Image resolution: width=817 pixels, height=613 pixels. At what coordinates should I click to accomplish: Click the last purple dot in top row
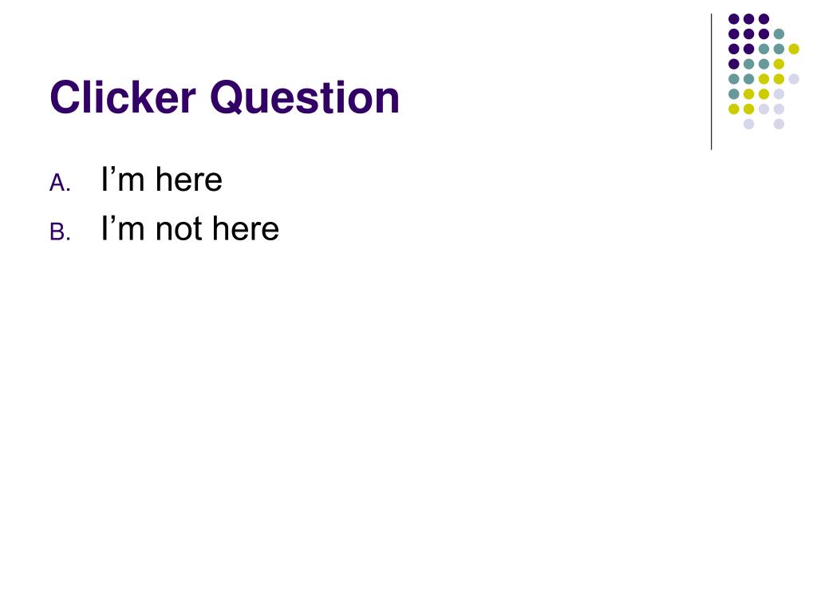764,19
